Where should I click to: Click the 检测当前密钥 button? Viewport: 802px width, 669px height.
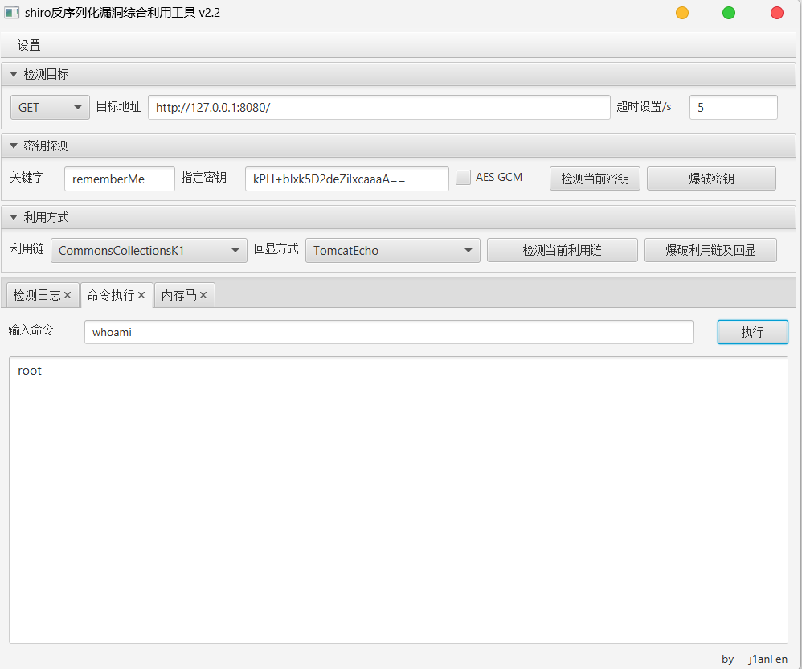click(x=595, y=179)
